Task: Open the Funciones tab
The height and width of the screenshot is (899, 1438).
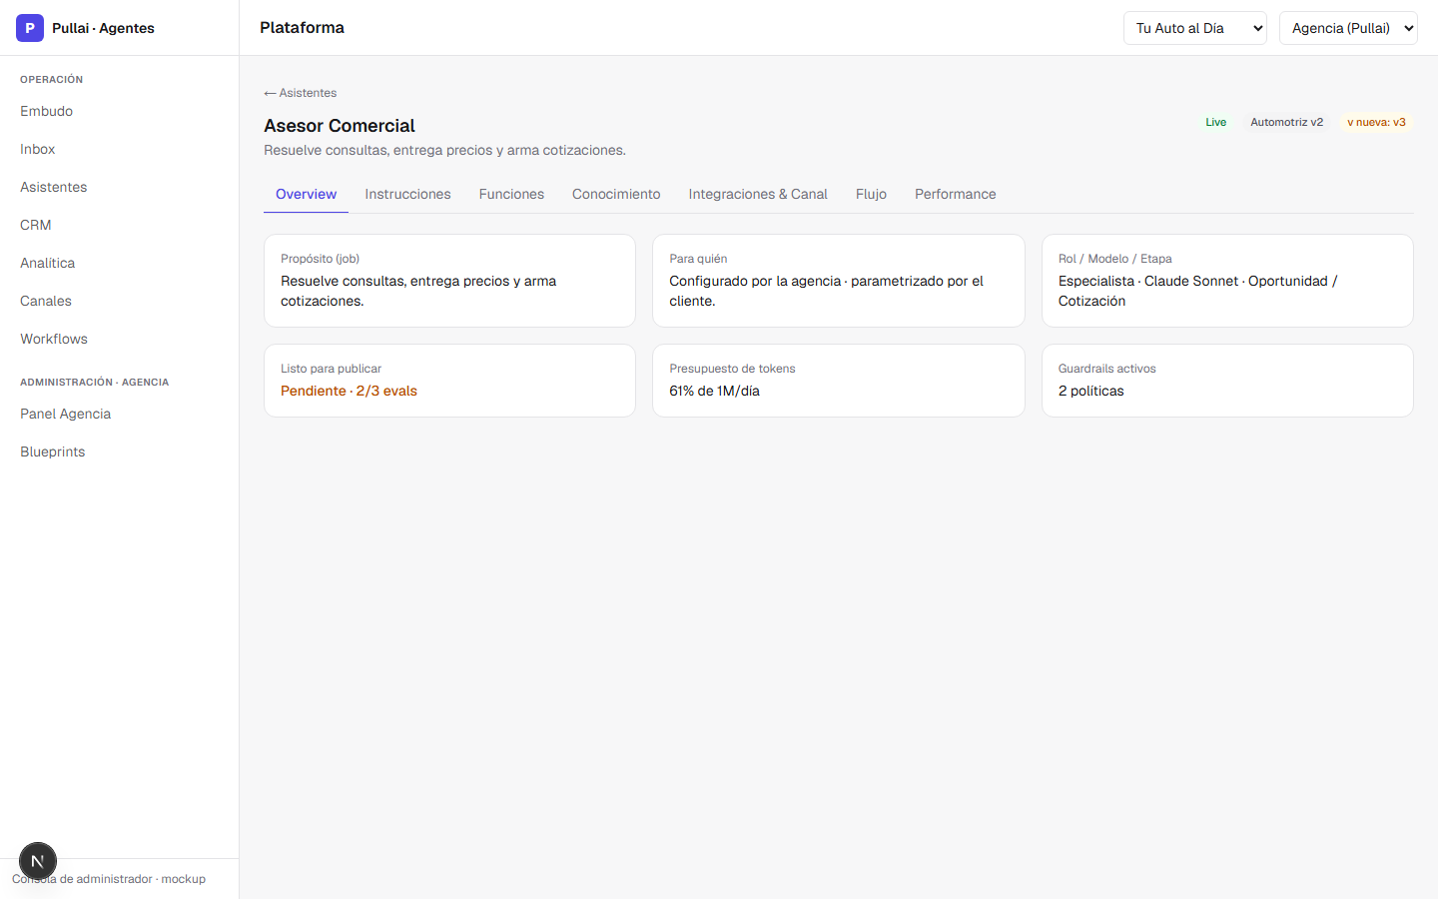Action: coord(511,194)
